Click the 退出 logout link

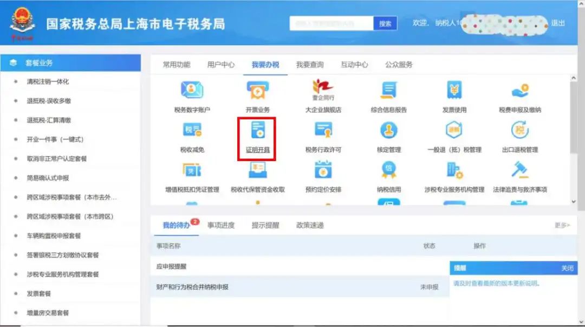click(x=558, y=23)
